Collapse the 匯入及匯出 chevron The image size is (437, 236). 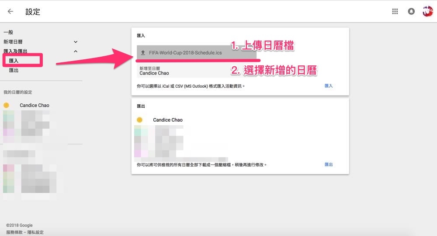coord(76,51)
